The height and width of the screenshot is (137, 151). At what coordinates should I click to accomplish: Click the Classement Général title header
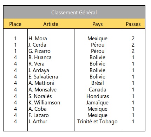point(74,13)
